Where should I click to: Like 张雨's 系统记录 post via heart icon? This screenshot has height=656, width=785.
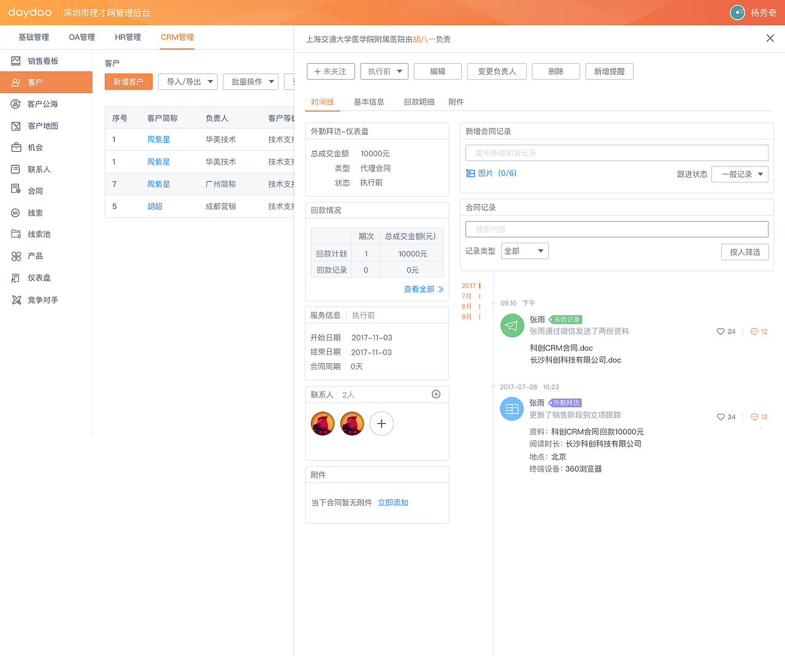pos(719,331)
